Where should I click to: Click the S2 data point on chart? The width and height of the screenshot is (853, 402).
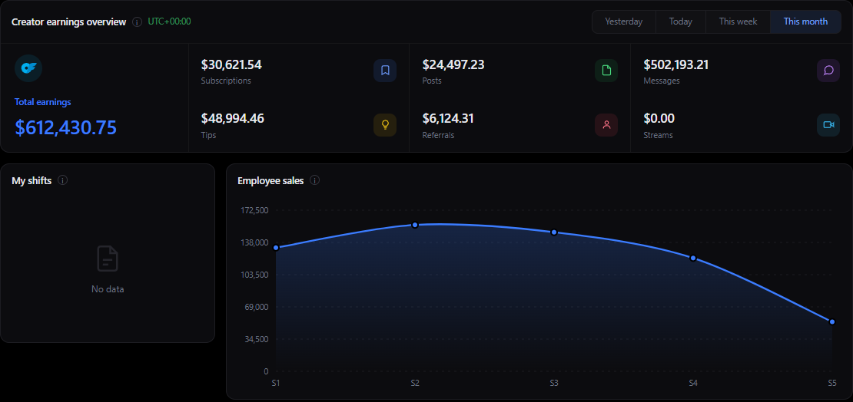[414, 225]
